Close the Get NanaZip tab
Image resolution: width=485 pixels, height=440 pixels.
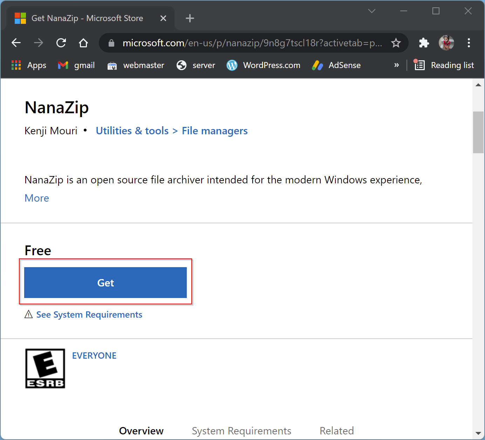(163, 18)
